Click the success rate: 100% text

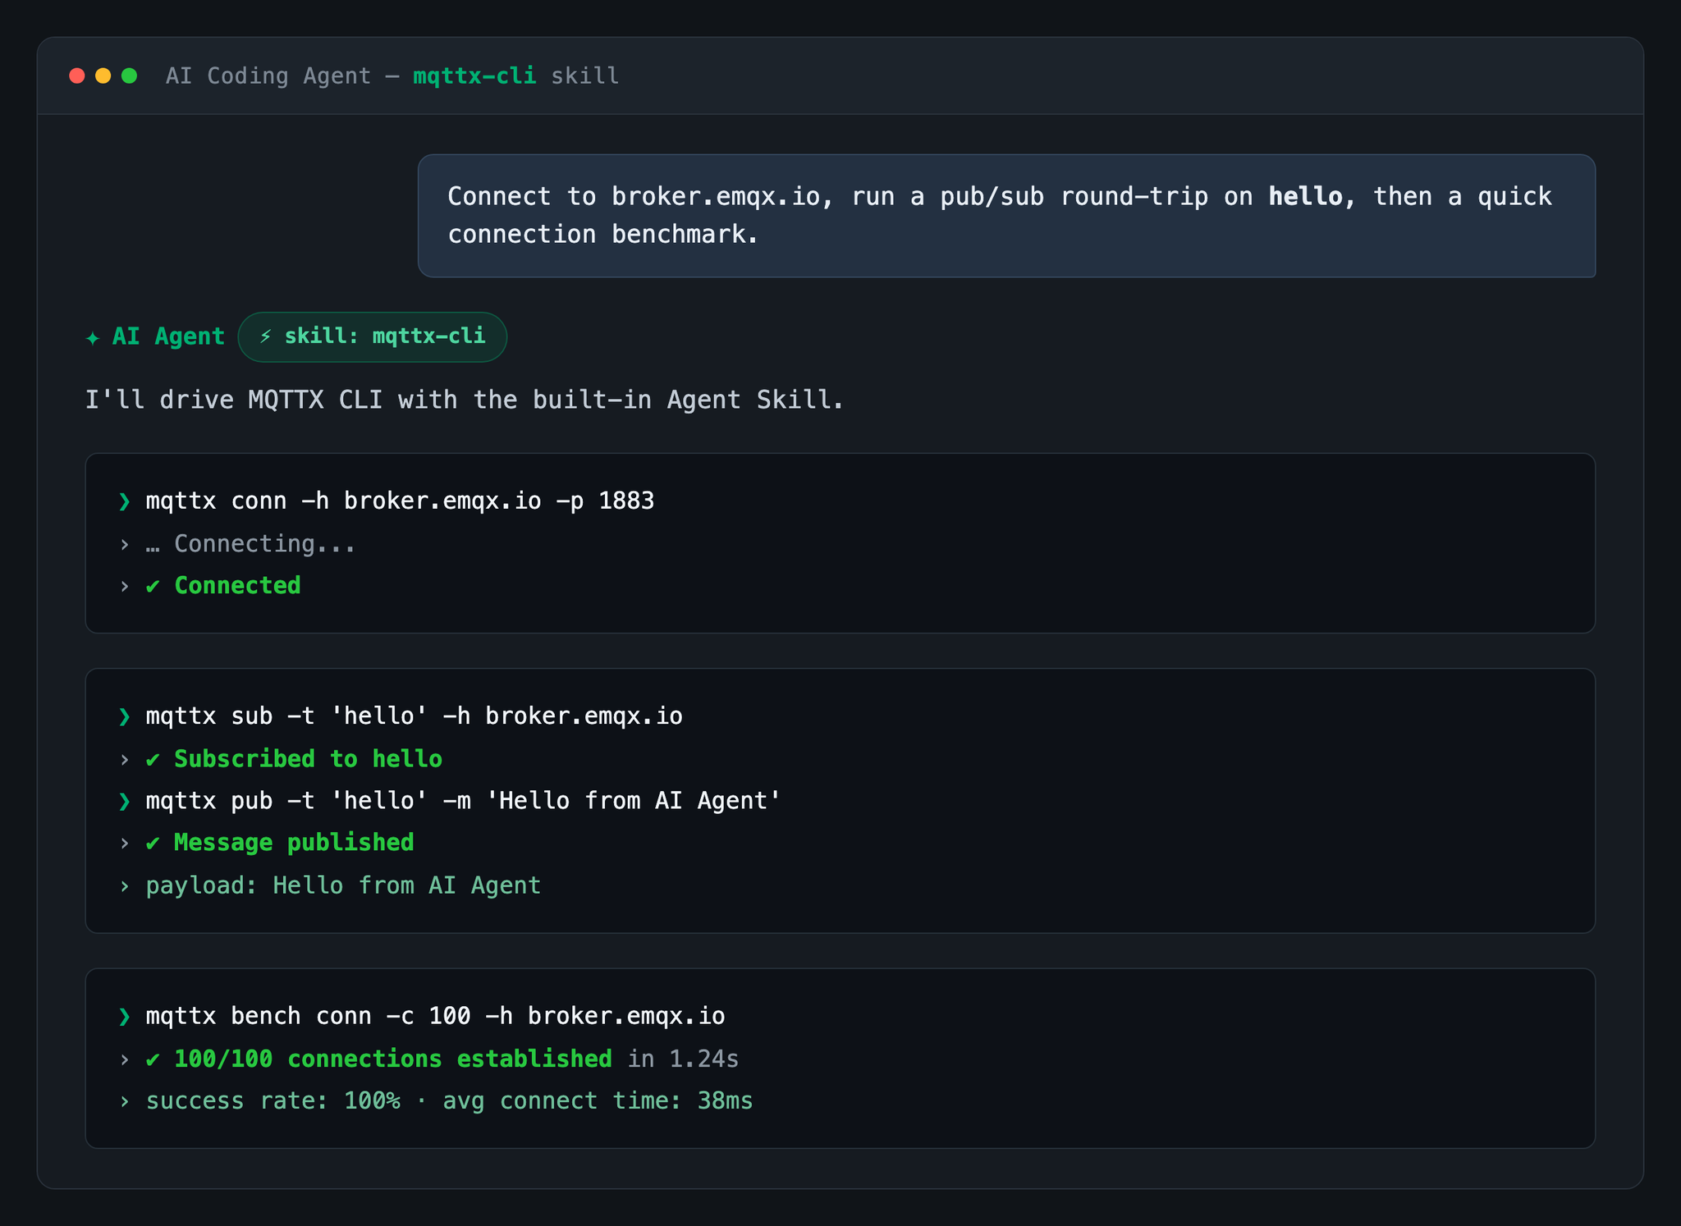coord(273,1101)
